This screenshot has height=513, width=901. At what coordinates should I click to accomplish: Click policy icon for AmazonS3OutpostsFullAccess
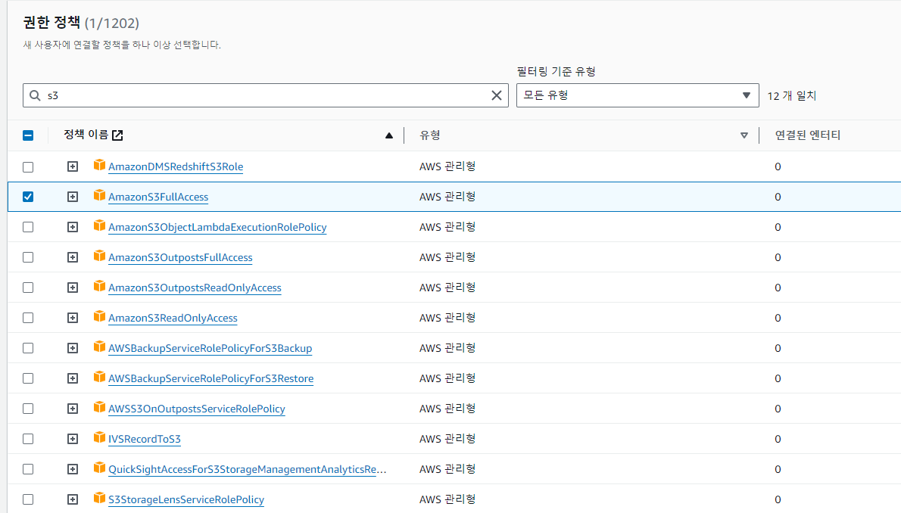(99, 256)
